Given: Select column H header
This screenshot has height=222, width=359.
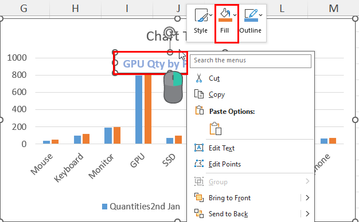Looking at the screenshot, I should click(75, 8).
